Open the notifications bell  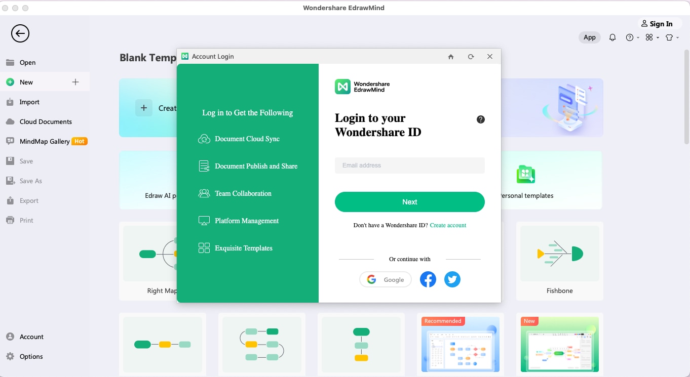pos(612,37)
